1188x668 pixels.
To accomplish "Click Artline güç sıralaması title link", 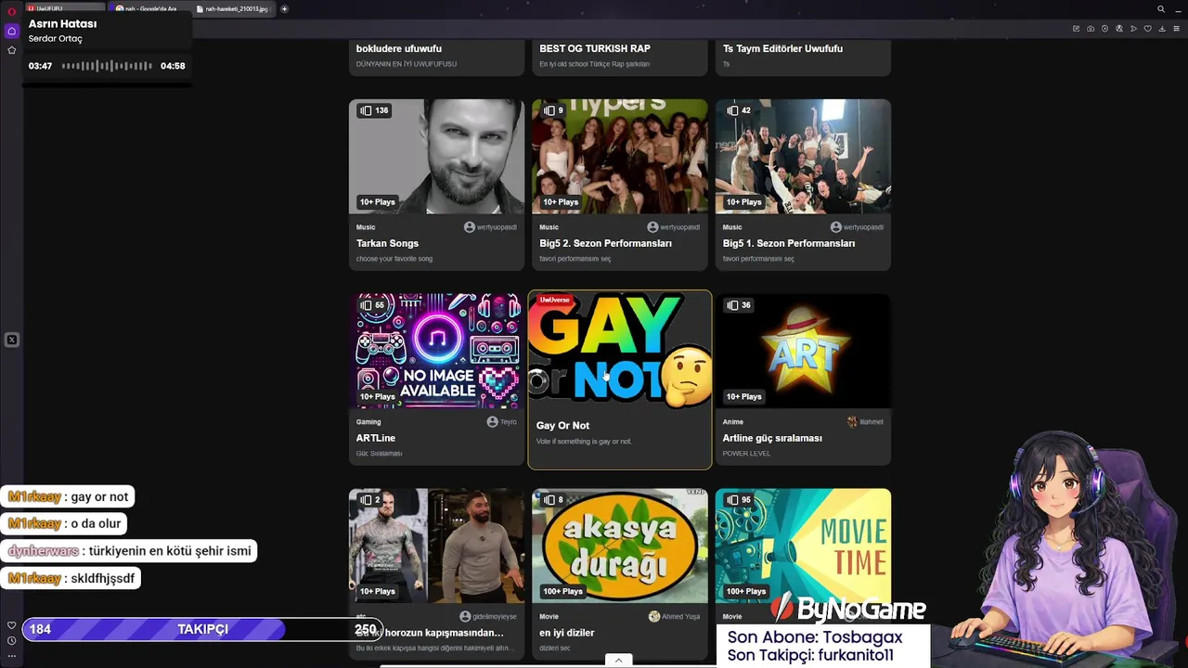I will tap(772, 438).
